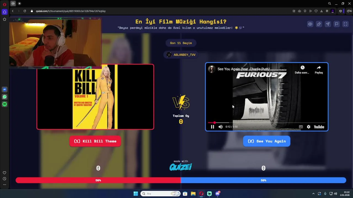The height and width of the screenshot is (198, 353).
Task: Open Opera tab search magnifier
Action: 330,4
